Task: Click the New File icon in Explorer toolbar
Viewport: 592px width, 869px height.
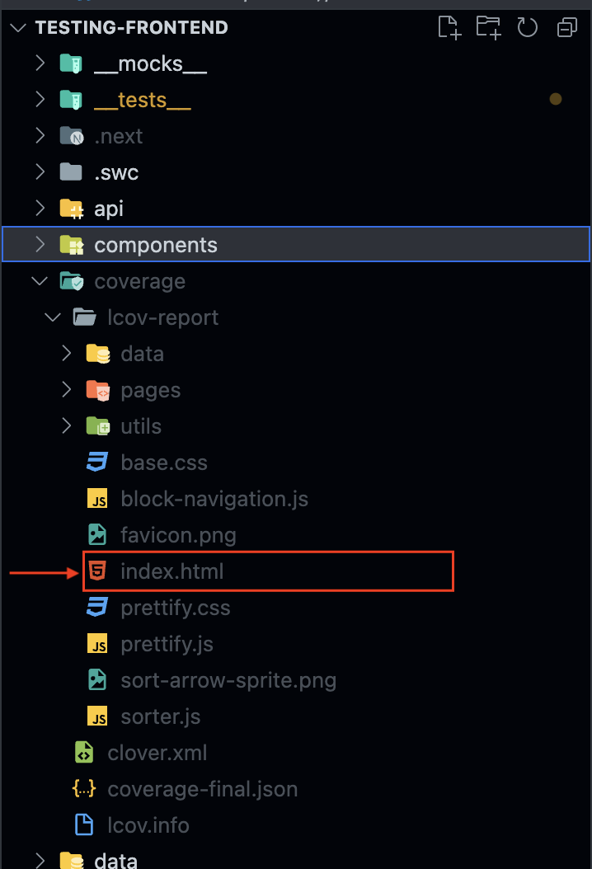Action: 449,27
